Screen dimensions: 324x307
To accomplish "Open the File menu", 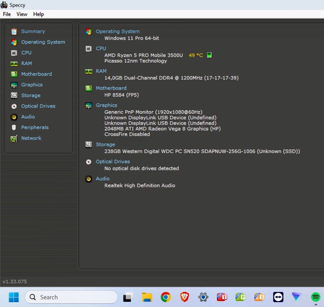I will [7, 14].
